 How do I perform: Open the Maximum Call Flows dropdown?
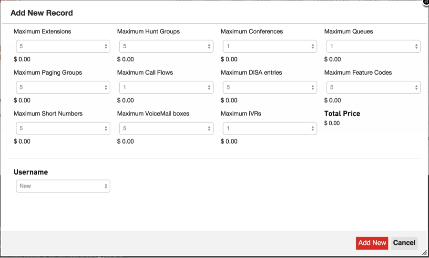tap(166, 88)
